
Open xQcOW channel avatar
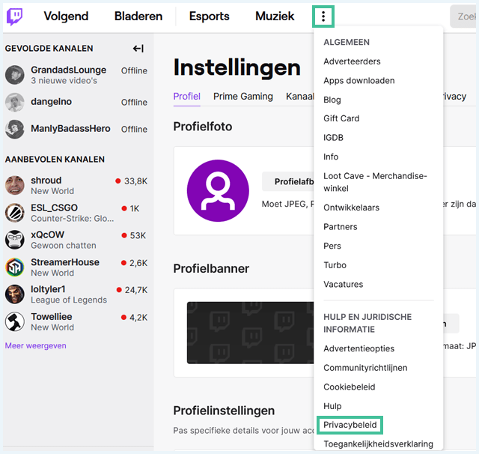click(15, 240)
